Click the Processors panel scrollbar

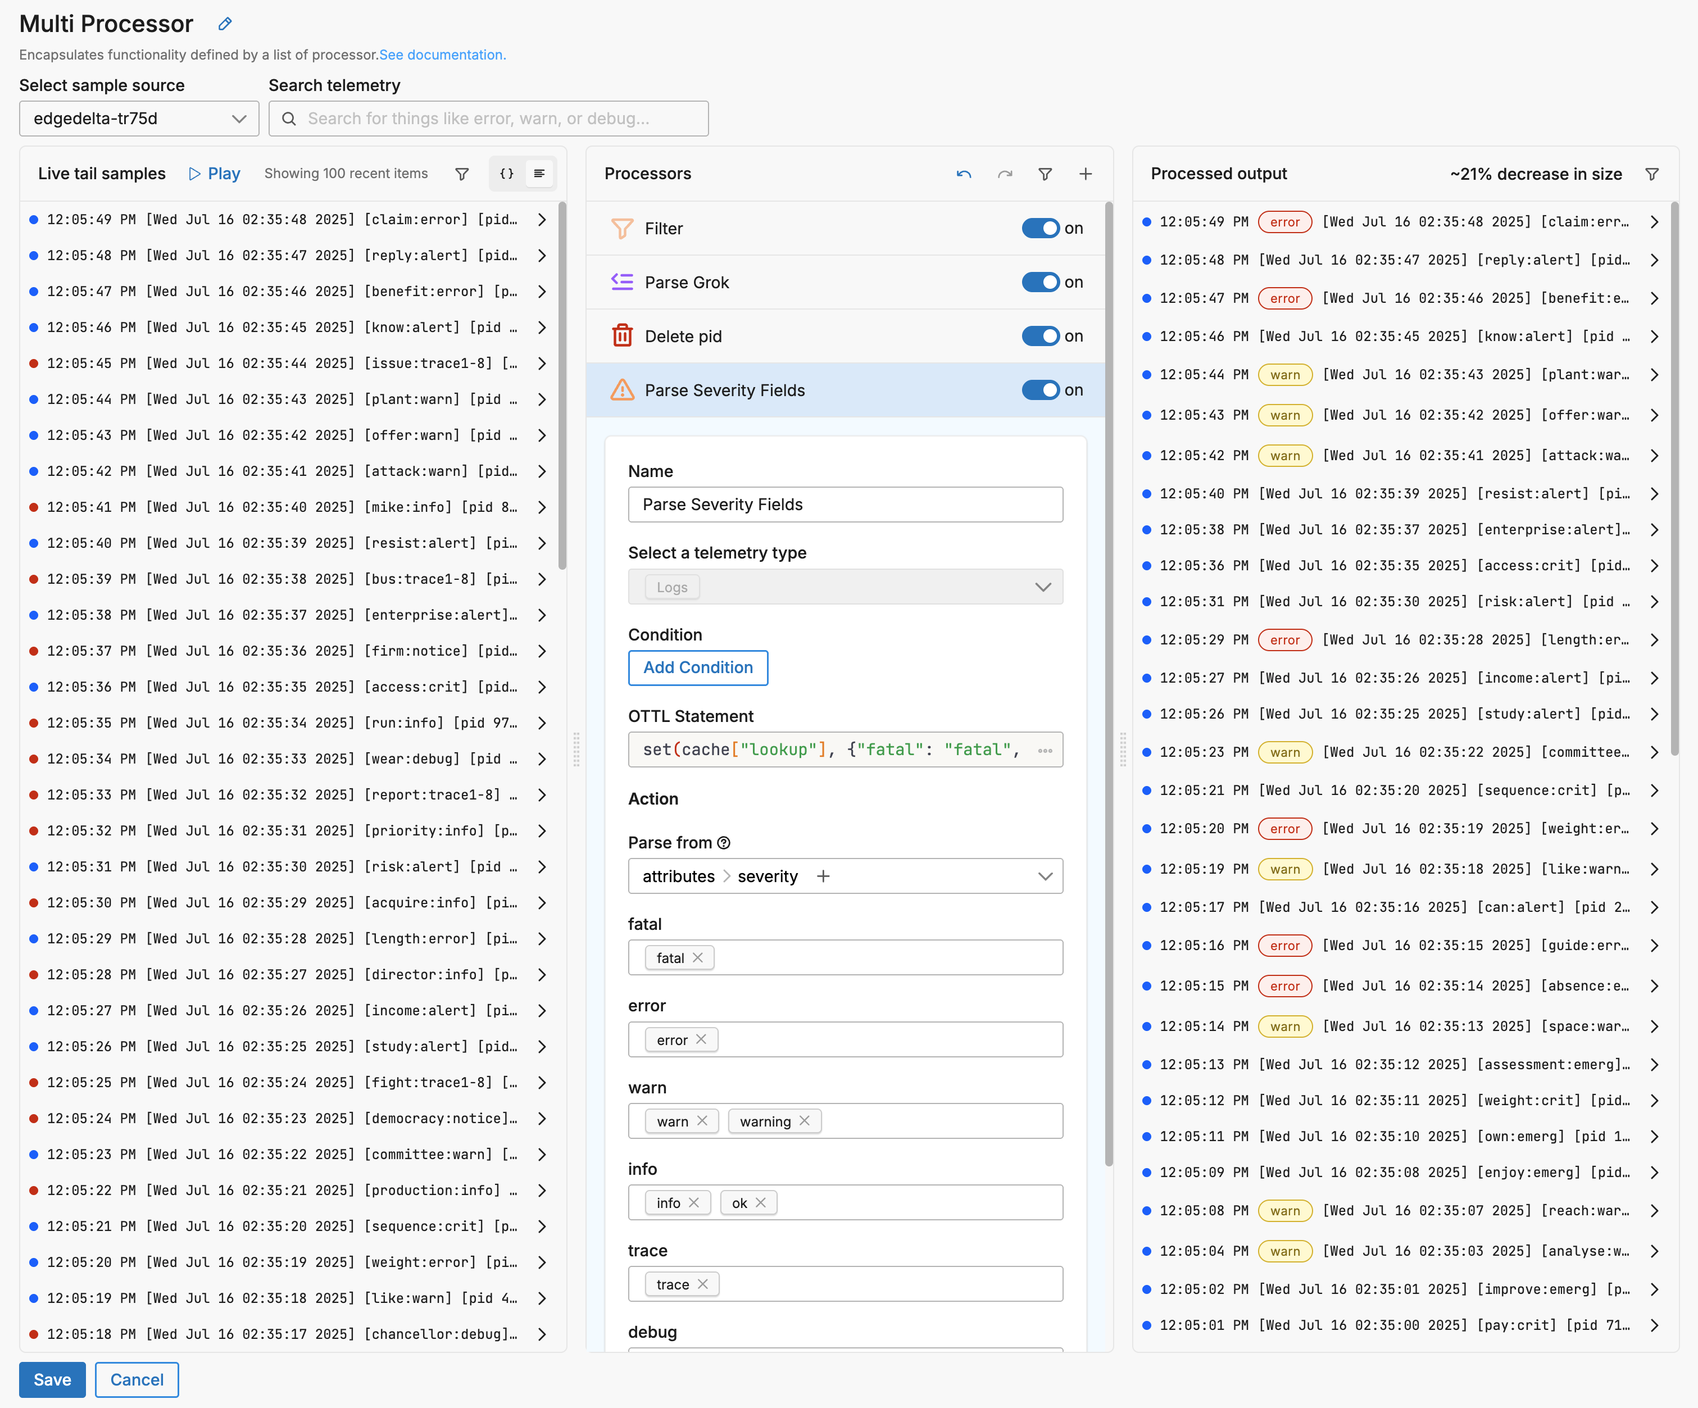point(1109,684)
